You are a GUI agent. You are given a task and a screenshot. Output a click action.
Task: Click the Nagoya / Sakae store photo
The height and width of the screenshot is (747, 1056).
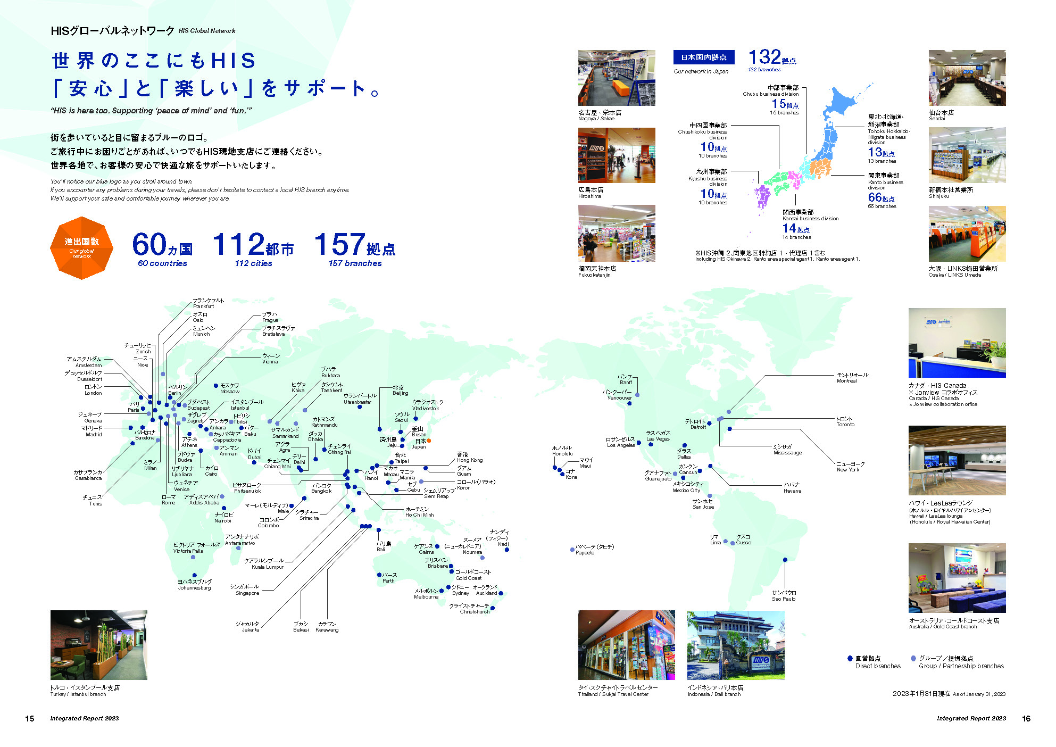coord(617,78)
